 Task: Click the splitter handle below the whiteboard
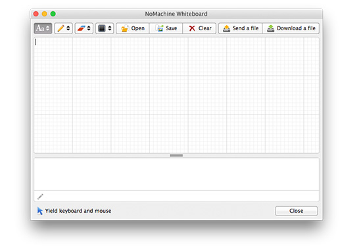click(176, 155)
